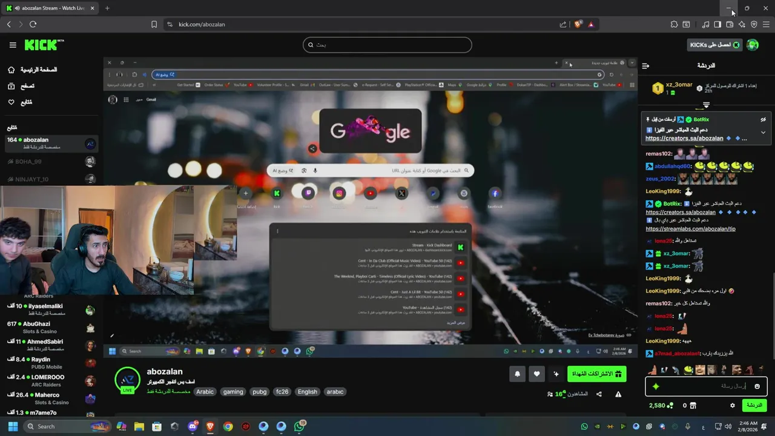The height and width of the screenshot is (436, 775).
Task: Open Browse in the Kick sidebar
Action: click(21, 86)
